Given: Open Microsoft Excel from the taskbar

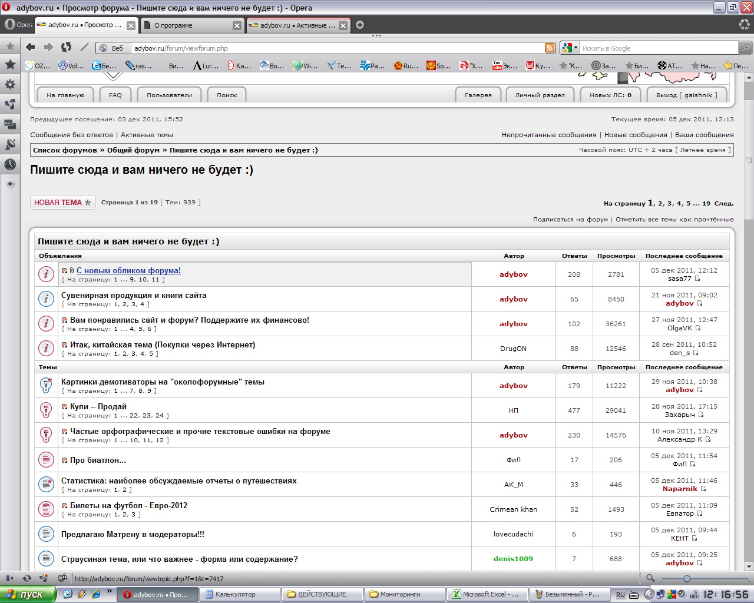Looking at the screenshot, I should coord(486,594).
